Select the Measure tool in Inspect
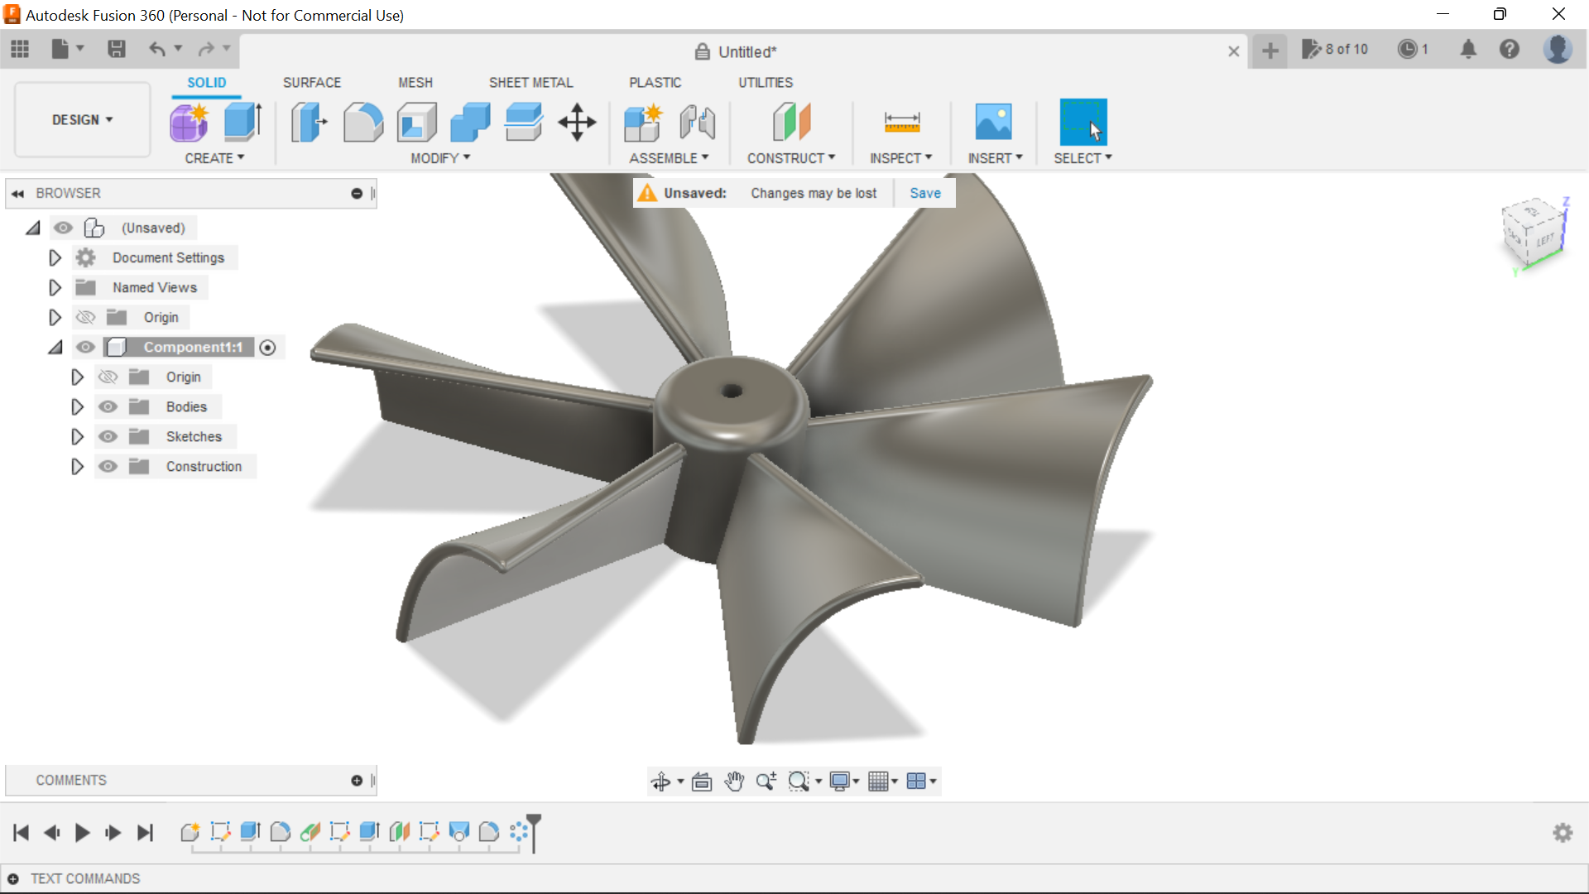The image size is (1589, 894). coord(901,123)
